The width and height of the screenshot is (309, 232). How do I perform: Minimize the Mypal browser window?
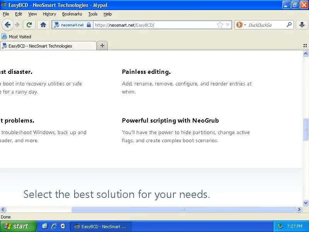pyautogui.click(x=286, y=5)
